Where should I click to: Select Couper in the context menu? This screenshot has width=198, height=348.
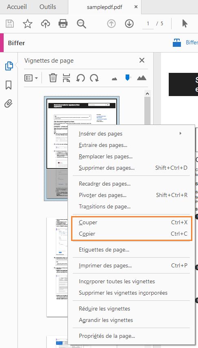click(x=131, y=222)
